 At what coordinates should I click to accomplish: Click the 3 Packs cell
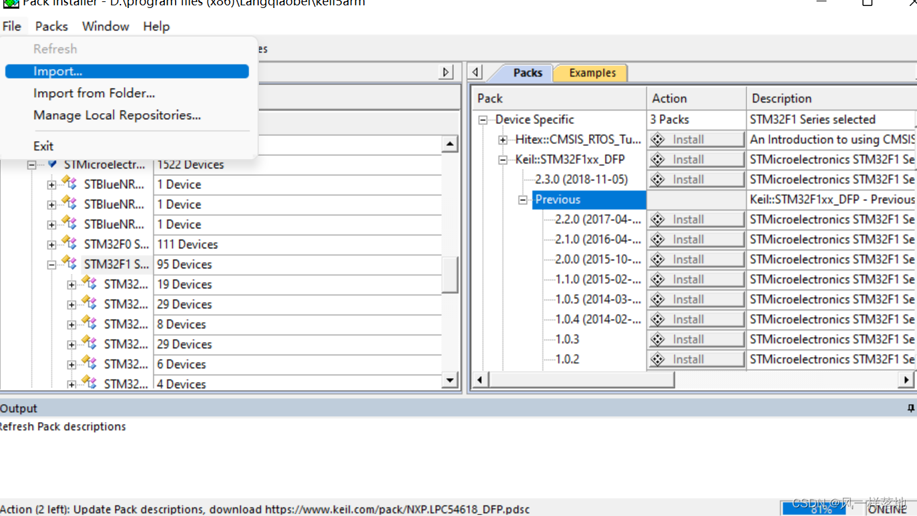[696, 119]
